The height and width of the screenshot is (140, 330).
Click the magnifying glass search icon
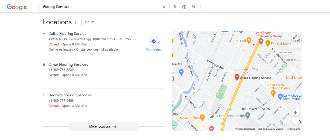pyautogui.click(x=194, y=7)
